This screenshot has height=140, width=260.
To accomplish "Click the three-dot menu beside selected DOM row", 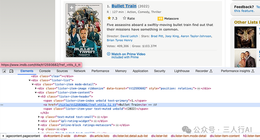I will [x=1, y=105].
